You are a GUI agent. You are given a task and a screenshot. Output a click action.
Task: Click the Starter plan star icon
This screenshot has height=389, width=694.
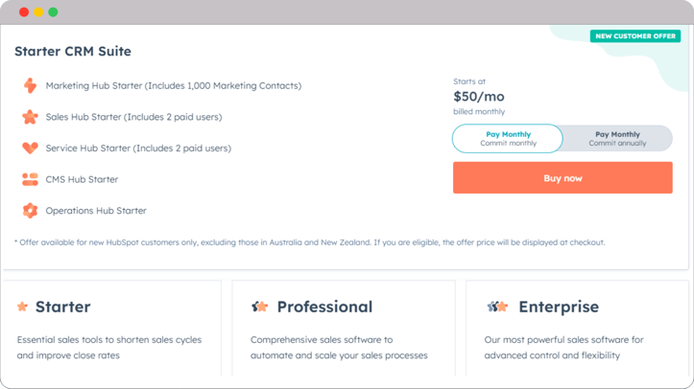click(x=22, y=307)
